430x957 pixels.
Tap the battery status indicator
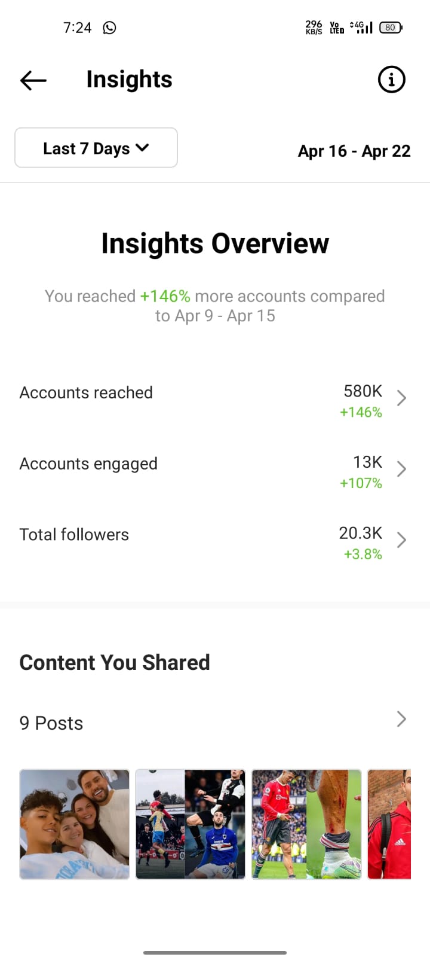pos(391,27)
